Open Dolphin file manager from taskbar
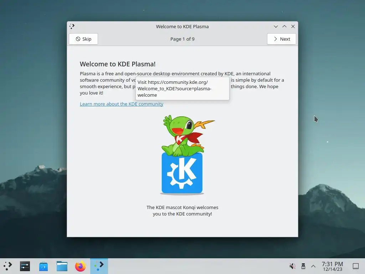 point(62,266)
